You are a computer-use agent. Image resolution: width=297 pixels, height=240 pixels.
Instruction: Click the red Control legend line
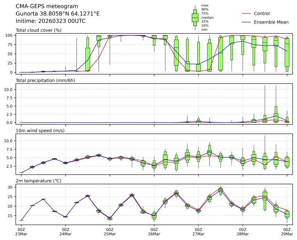tap(246, 14)
